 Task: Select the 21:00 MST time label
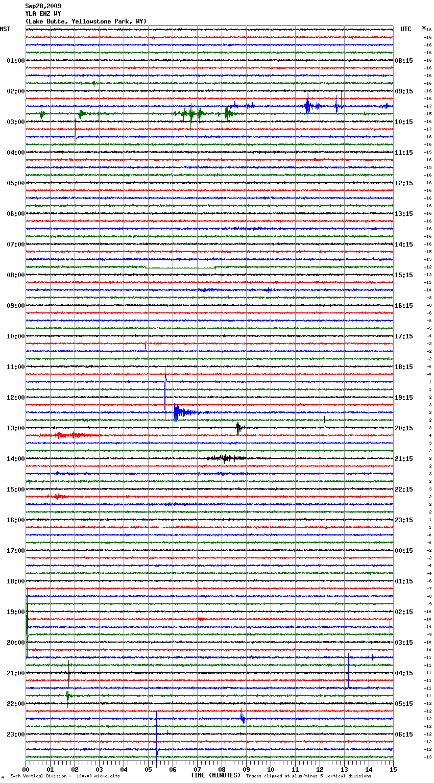pyautogui.click(x=16, y=673)
